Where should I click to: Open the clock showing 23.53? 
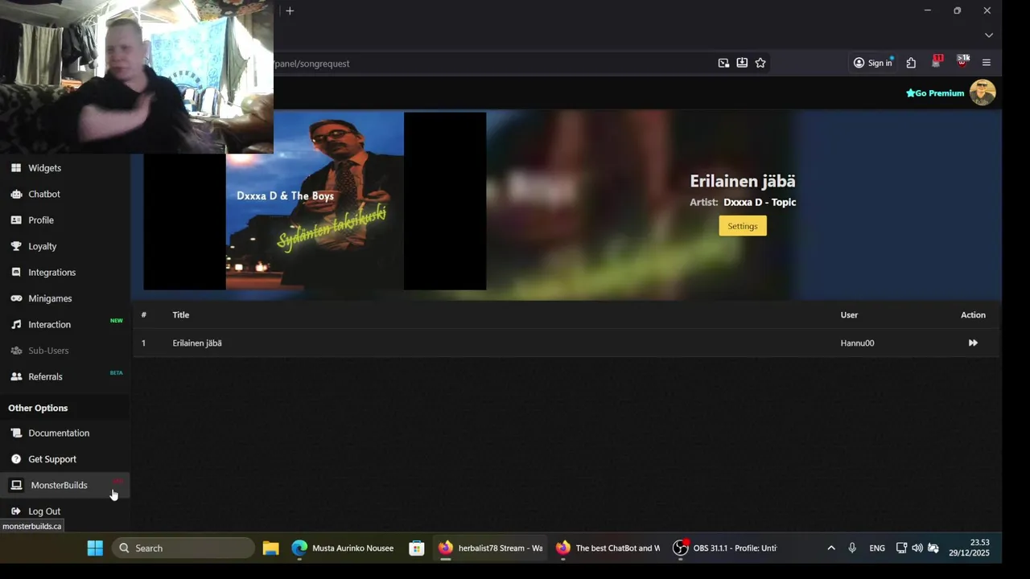pos(969,548)
